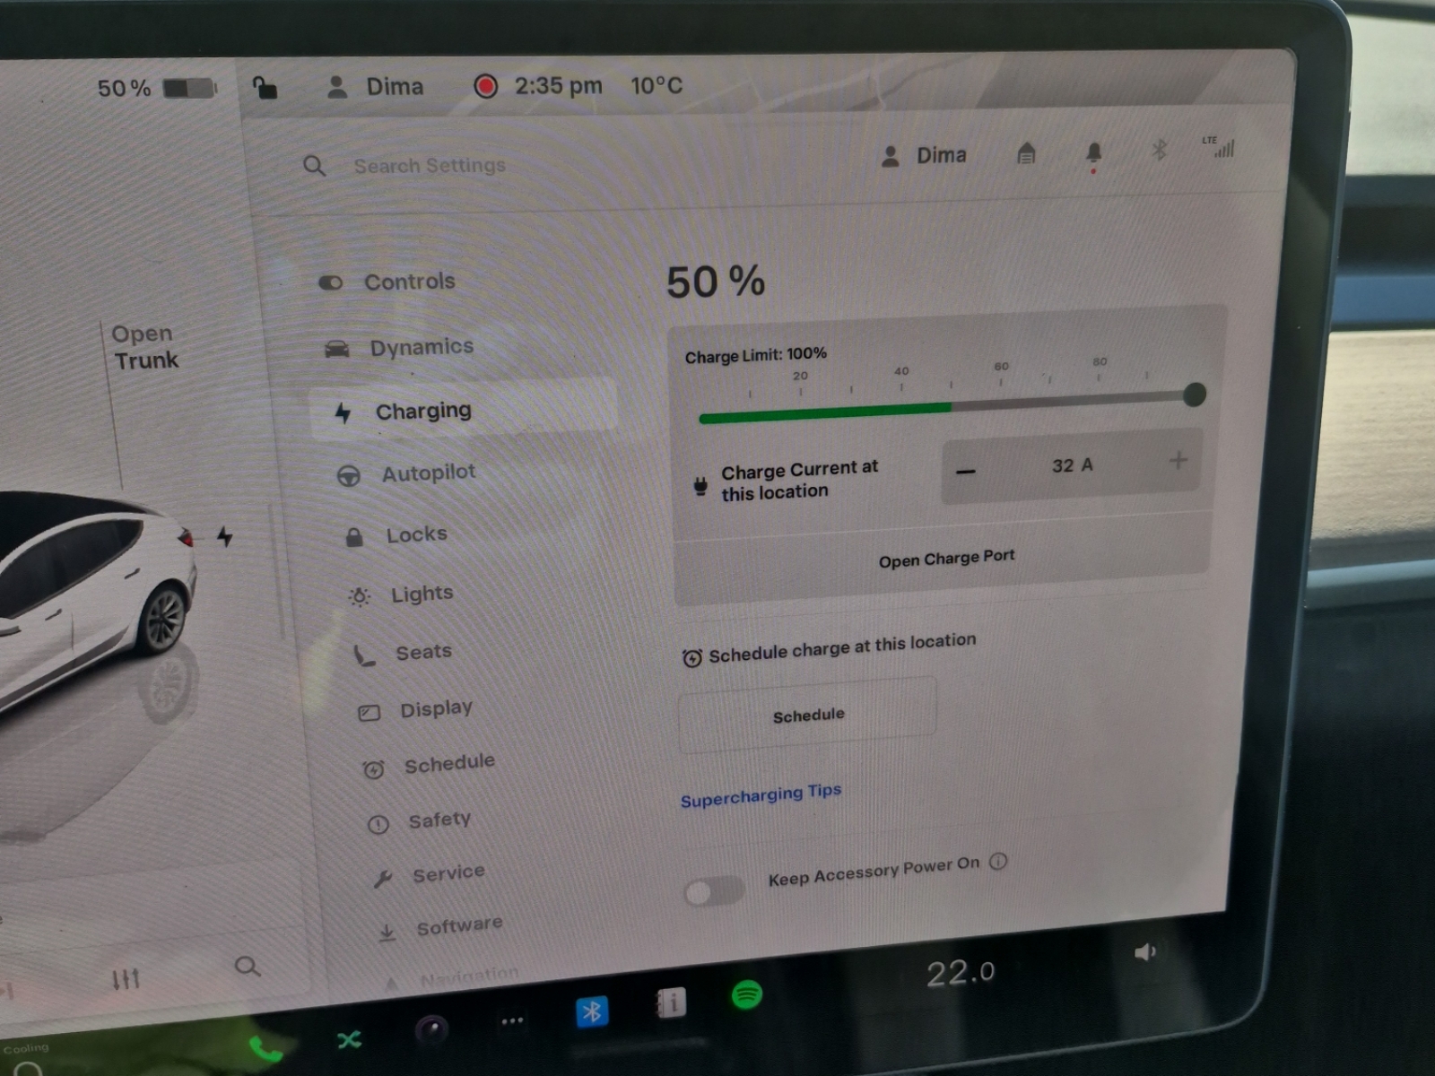Tap the unlocked padlock status icon

[x=265, y=88]
